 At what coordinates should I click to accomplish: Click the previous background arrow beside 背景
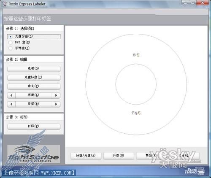click(x=11, y=104)
